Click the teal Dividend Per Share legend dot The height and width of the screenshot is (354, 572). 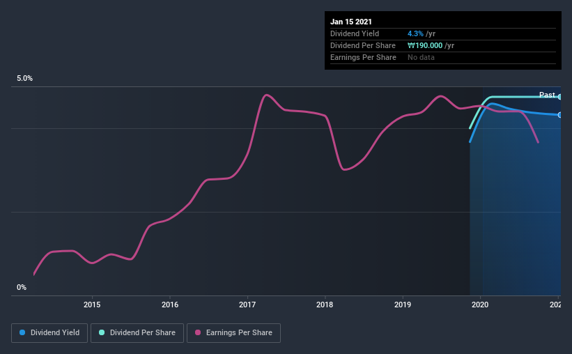point(102,332)
